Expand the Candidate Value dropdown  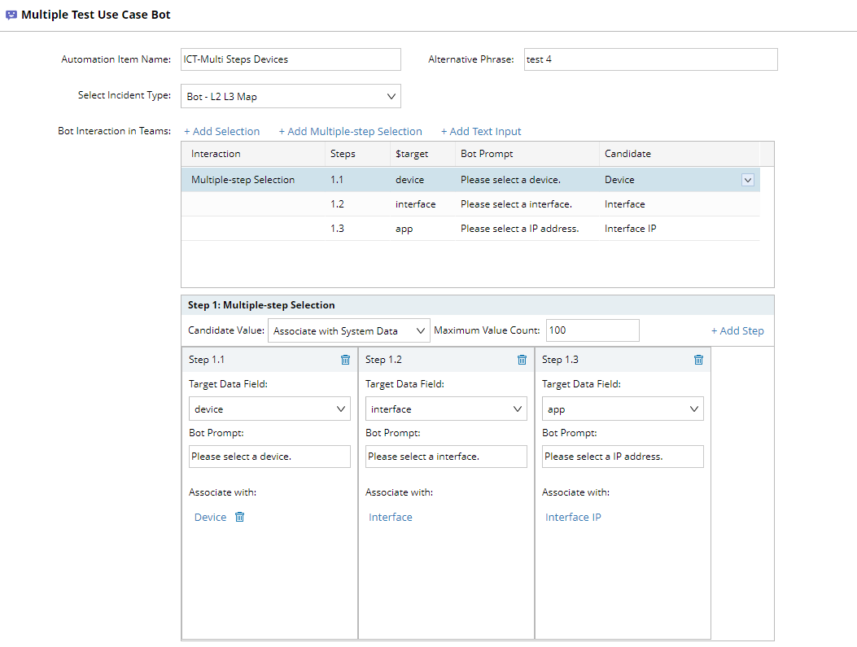[x=348, y=330]
